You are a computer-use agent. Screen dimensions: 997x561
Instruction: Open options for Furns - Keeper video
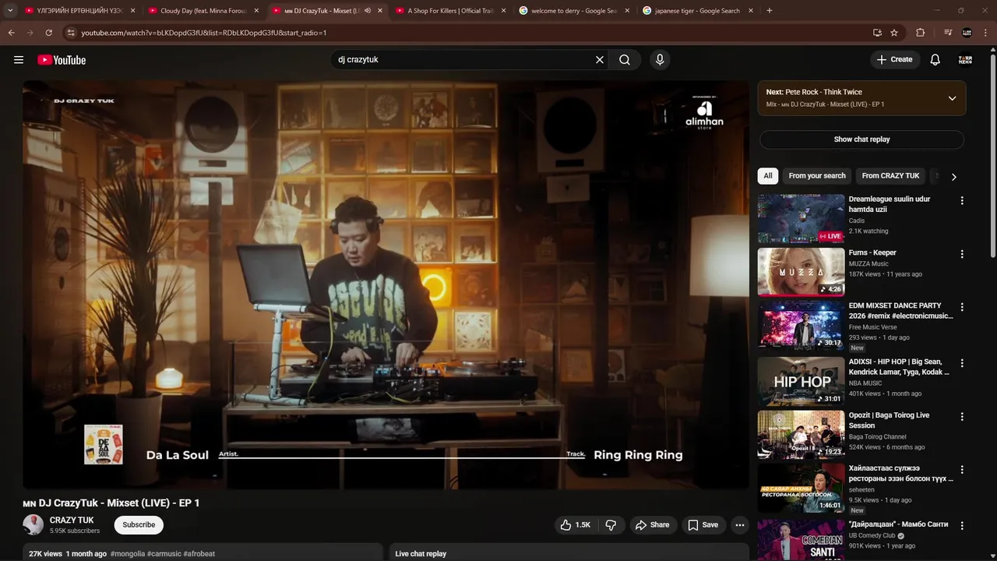click(962, 254)
